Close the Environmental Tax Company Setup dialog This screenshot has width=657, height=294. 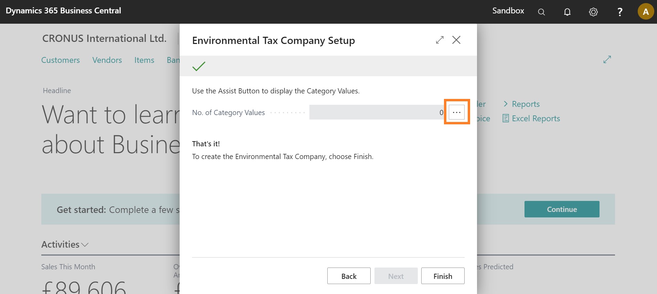(456, 40)
